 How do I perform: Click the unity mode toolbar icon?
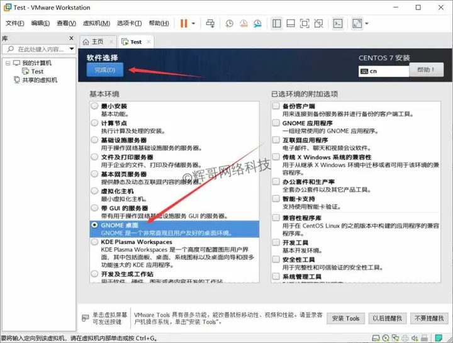[318, 23]
